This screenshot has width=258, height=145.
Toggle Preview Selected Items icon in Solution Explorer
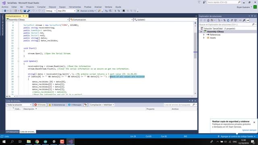click(x=248, y=20)
